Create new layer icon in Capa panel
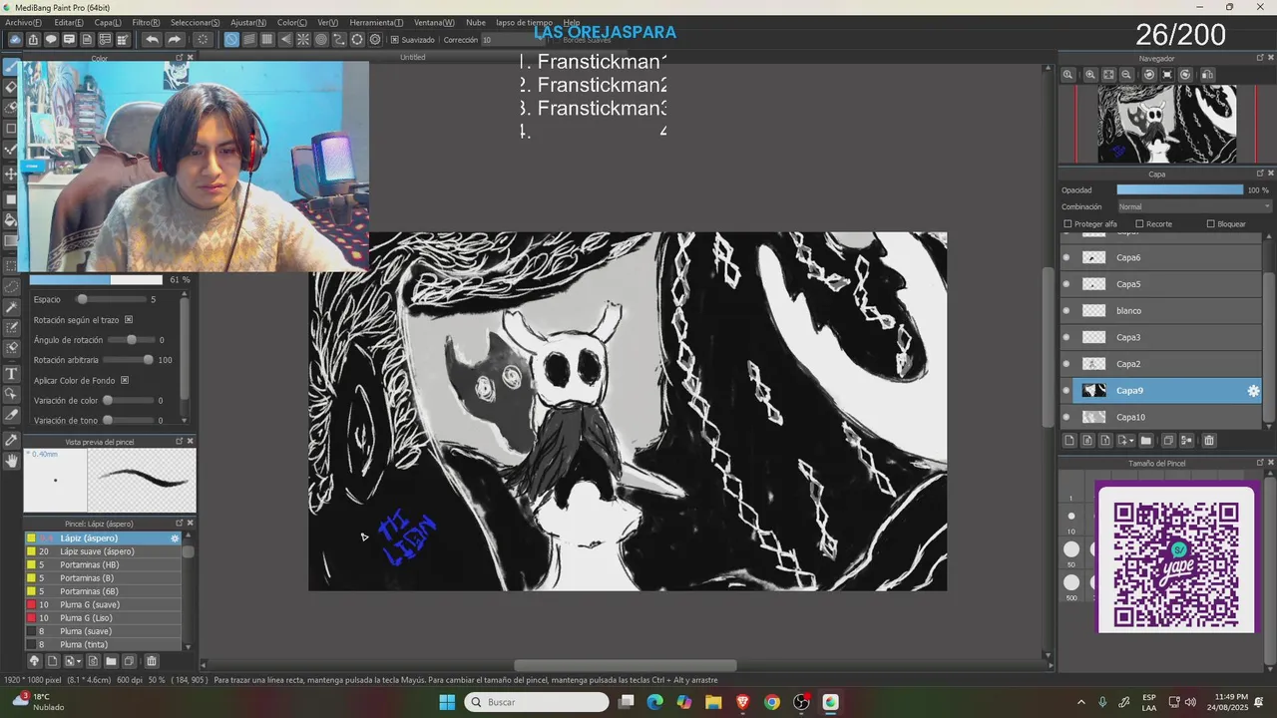The height and width of the screenshot is (718, 1277). pyautogui.click(x=1069, y=441)
